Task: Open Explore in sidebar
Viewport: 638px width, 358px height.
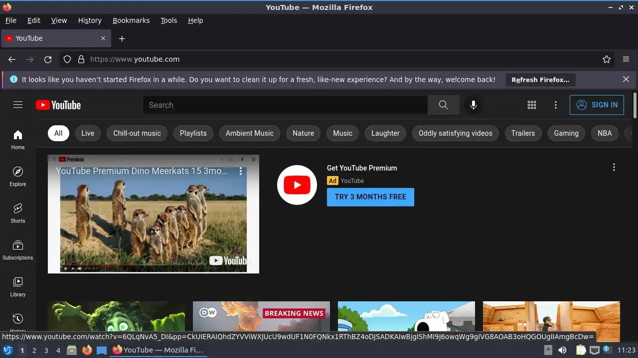Action: click(18, 177)
